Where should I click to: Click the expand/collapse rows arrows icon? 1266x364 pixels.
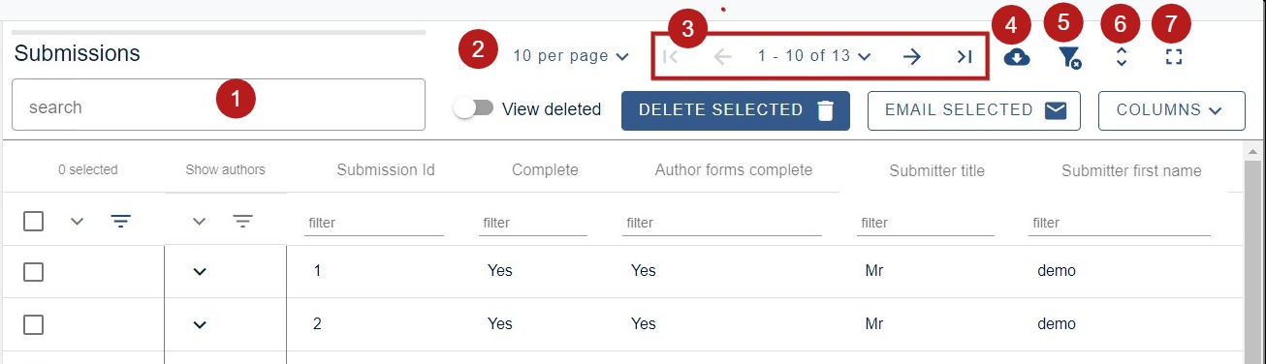1122,57
